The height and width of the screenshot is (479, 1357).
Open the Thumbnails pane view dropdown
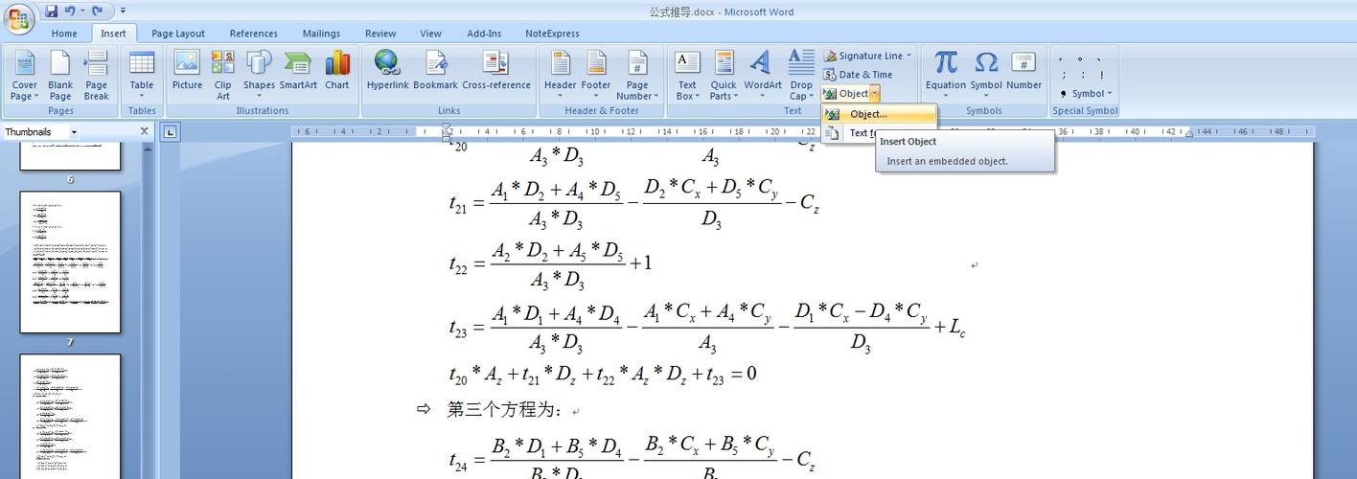coord(74,132)
